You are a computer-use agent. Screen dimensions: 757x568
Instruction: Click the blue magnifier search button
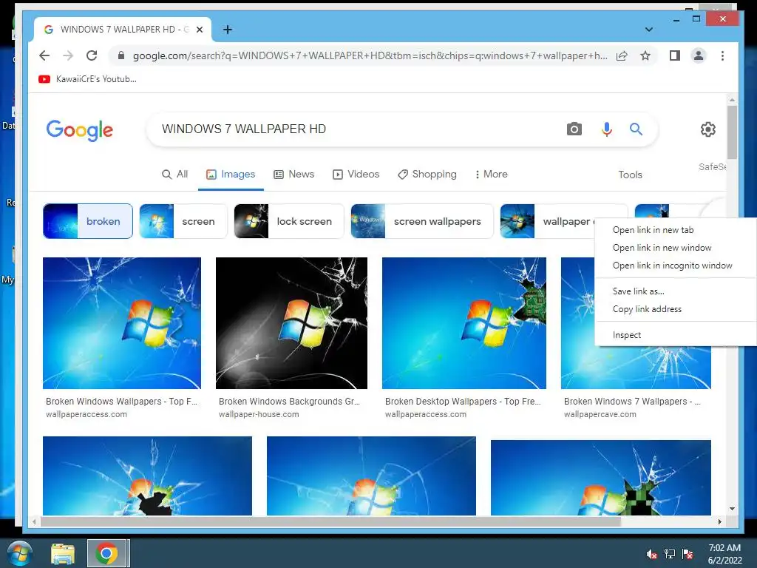[x=636, y=129]
